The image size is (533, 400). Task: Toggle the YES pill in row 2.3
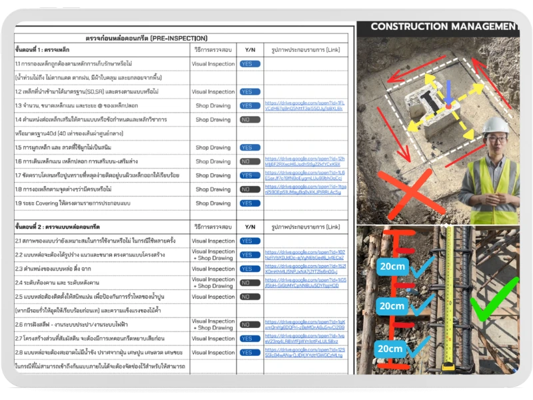250,269
